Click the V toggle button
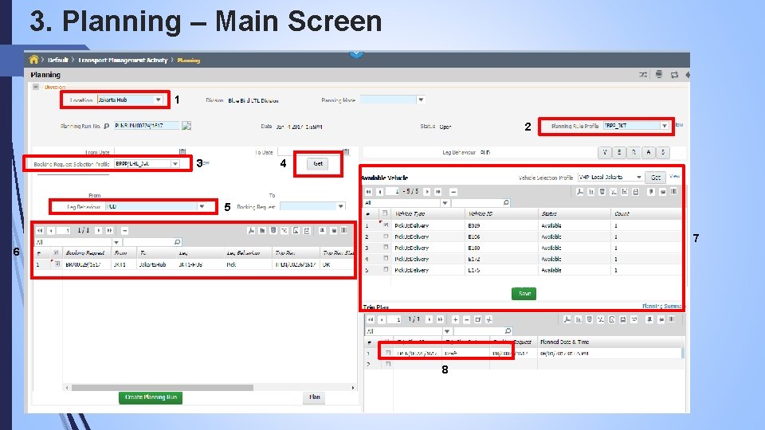765x430 pixels. (x=605, y=152)
